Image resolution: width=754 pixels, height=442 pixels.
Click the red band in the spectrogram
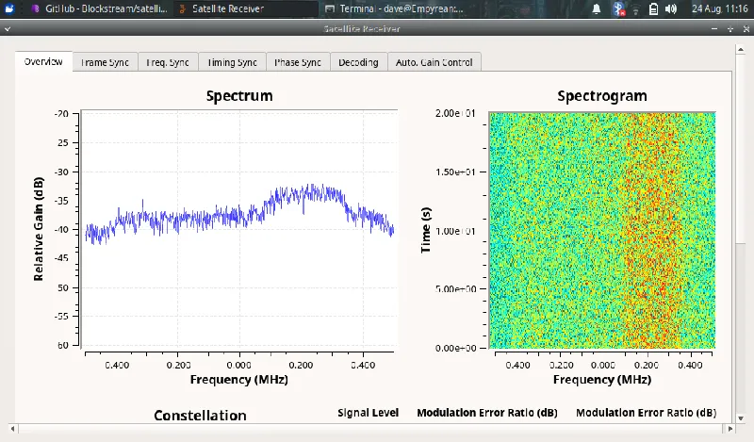point(651,231)
